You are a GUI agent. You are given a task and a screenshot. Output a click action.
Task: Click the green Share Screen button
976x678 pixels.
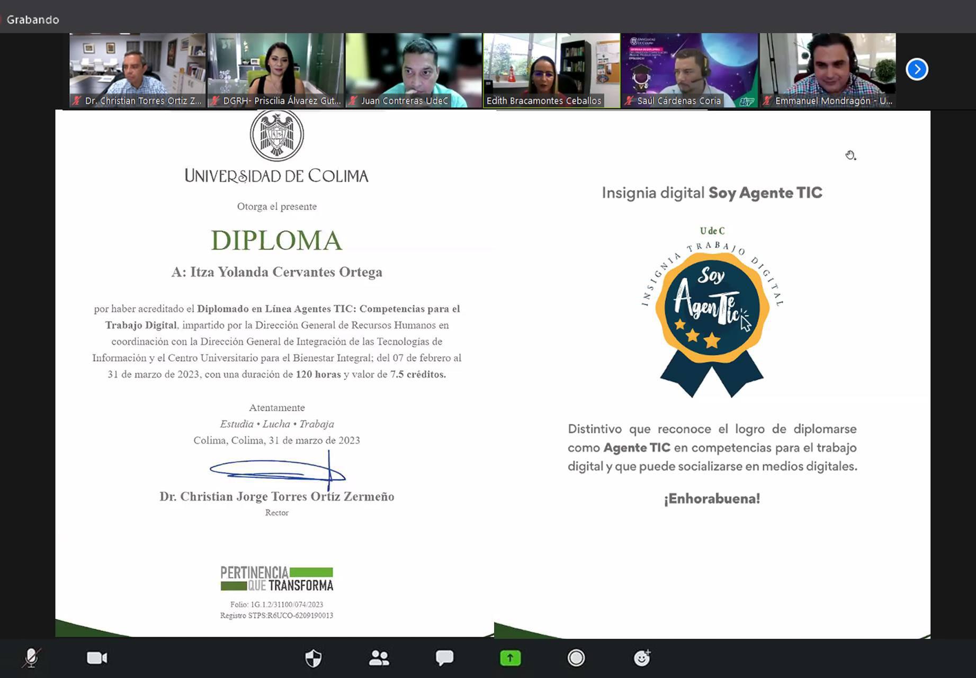point(511,658)
